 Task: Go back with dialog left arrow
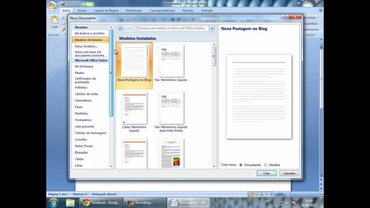coord(121,28)
